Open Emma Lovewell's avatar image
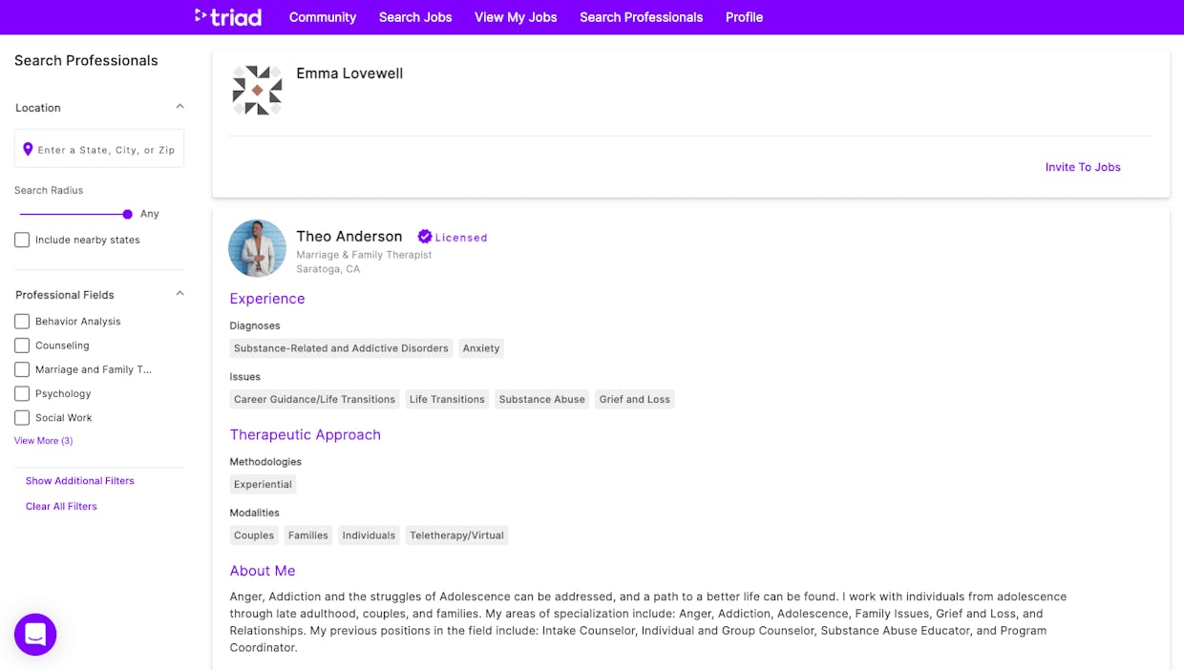This screenshot has width=1184, height=670. (258, 91)
